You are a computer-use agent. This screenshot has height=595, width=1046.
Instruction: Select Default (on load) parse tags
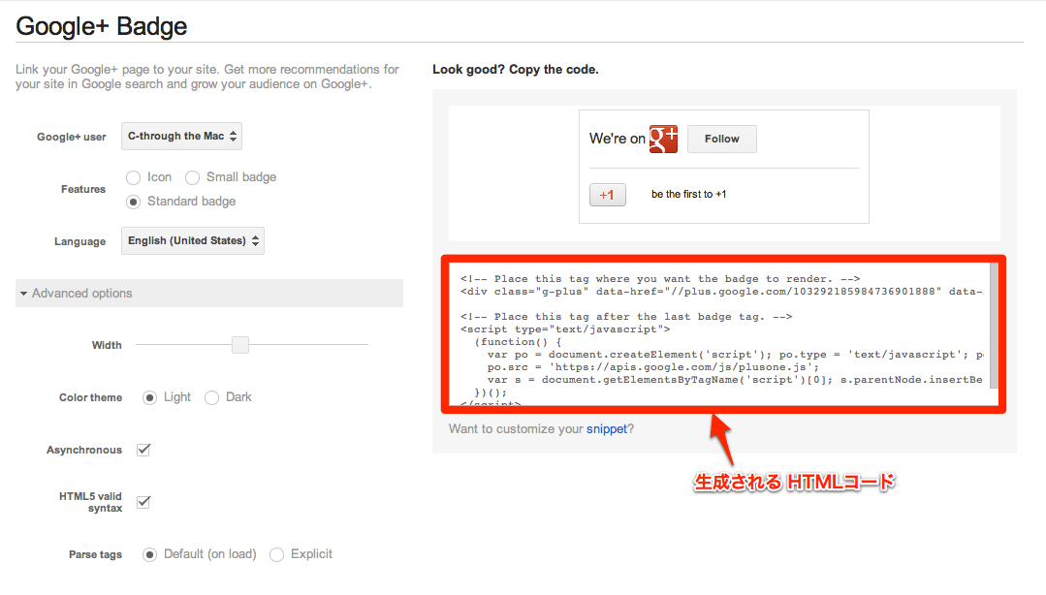[149, 554]
